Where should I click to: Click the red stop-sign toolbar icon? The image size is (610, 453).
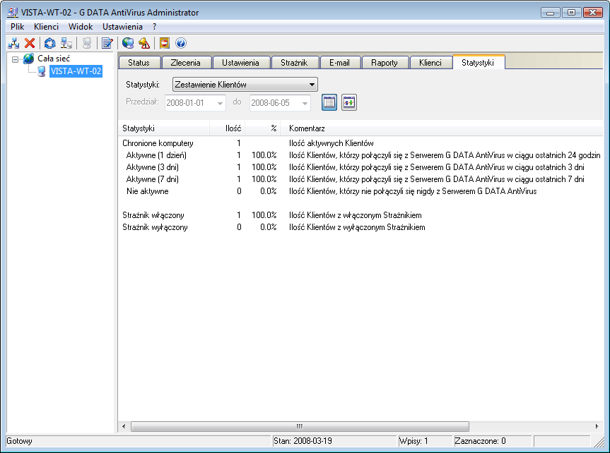click(165, 43)
